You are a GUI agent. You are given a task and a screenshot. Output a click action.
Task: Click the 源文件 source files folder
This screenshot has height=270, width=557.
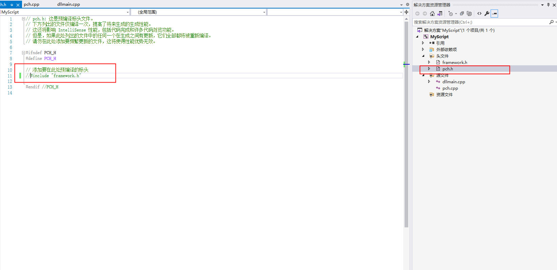click(x=442, y=75)
